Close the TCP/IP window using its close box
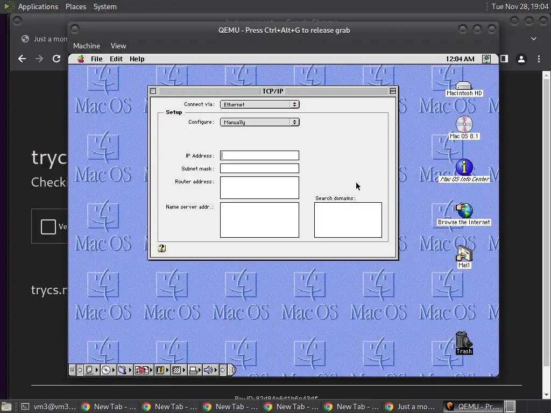 click(153, 91)
